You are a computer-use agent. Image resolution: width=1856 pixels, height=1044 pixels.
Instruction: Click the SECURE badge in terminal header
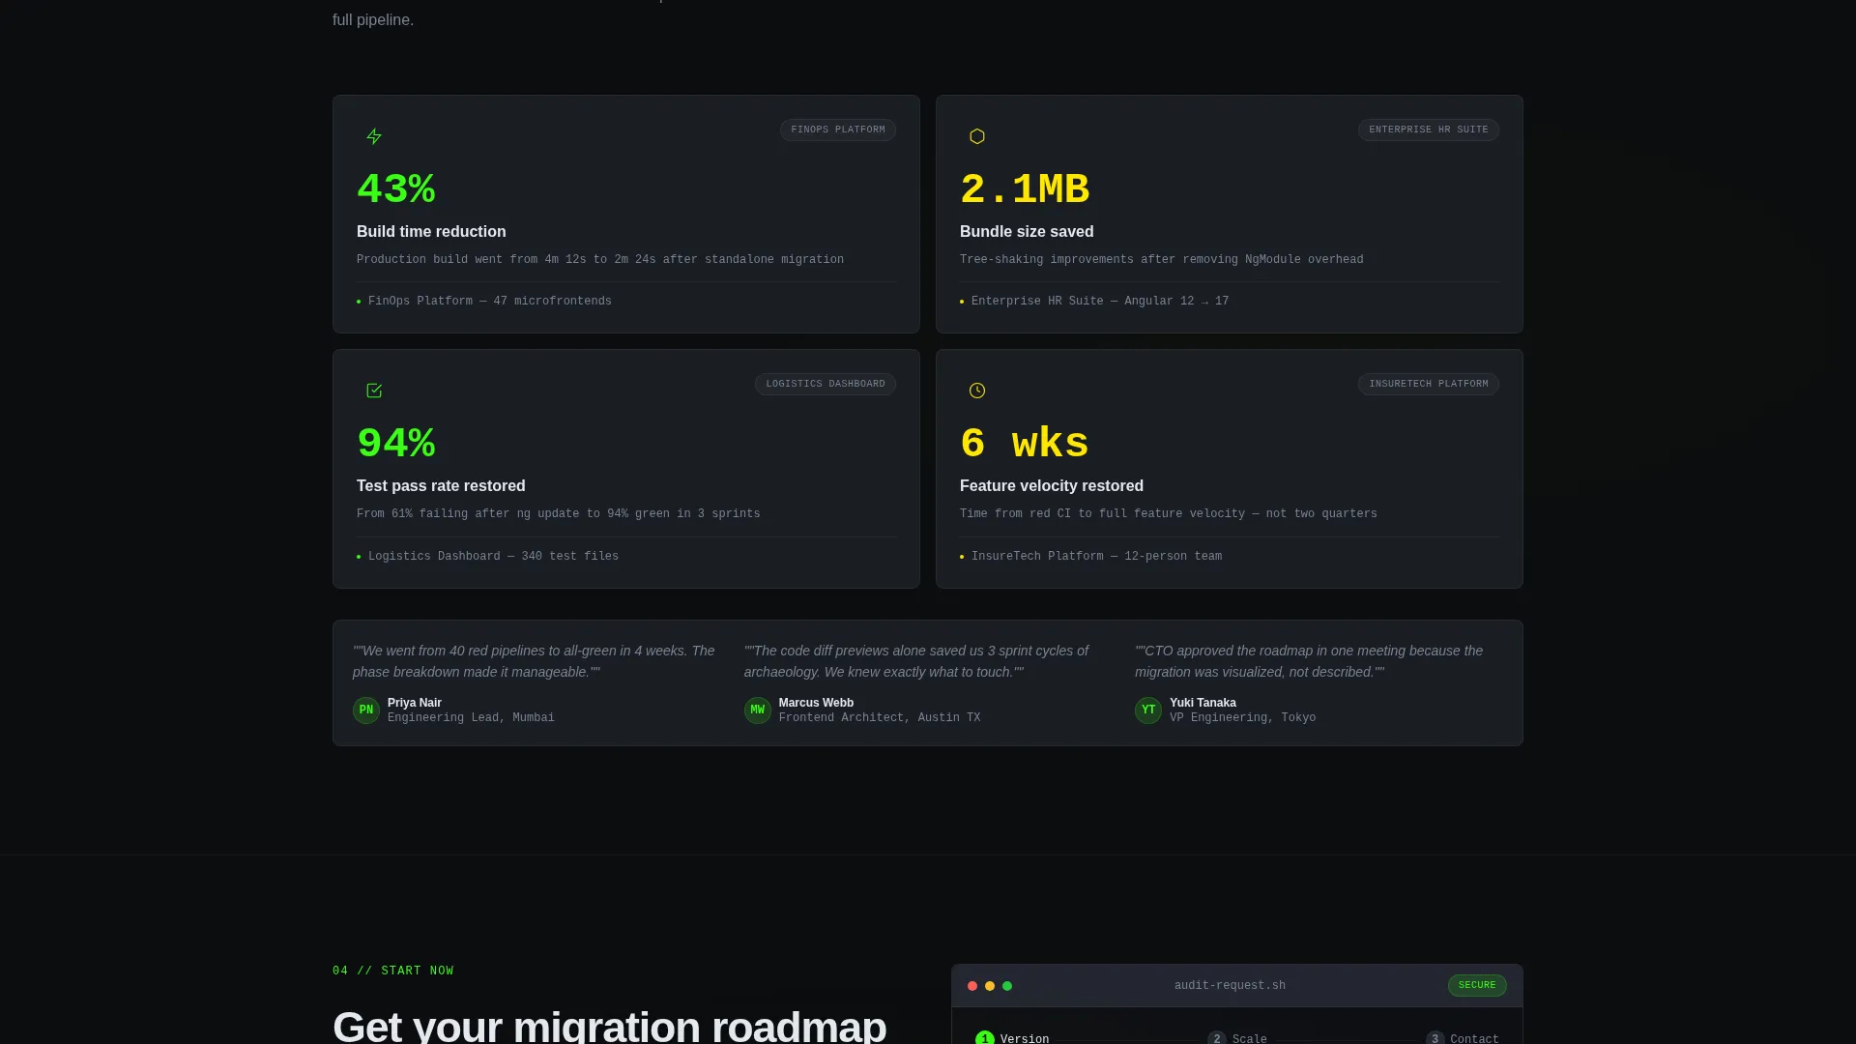pos(1477,985)
